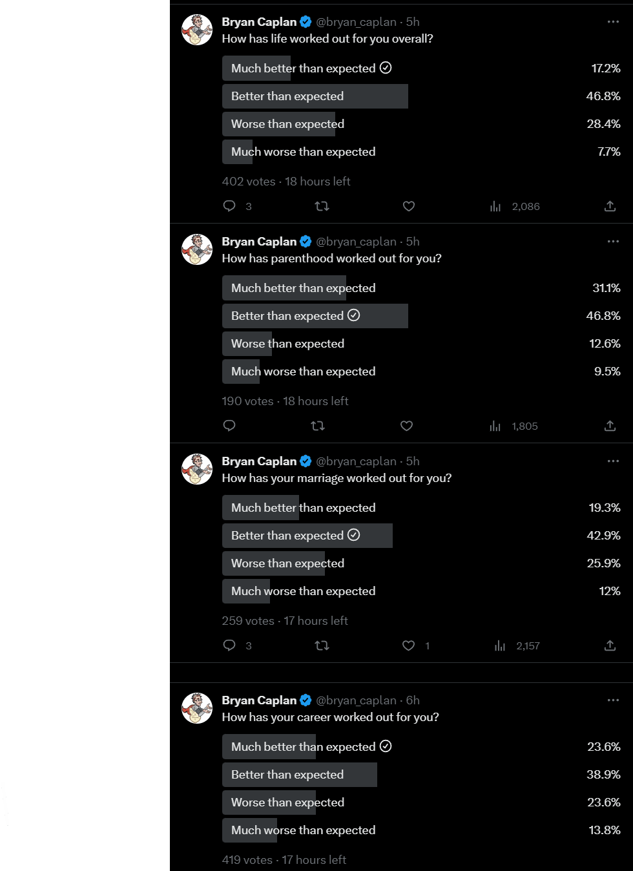This screenshot has height=871, width=633.
Task: Repost the life overall poll tweet
Action: coord(322,206)
